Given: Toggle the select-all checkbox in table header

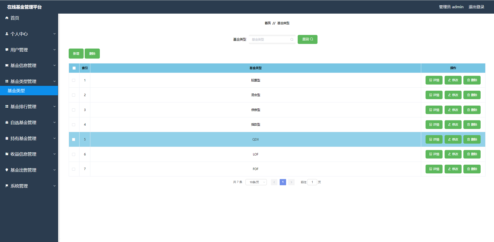Looking at the screenshot, I should [74, 68].
